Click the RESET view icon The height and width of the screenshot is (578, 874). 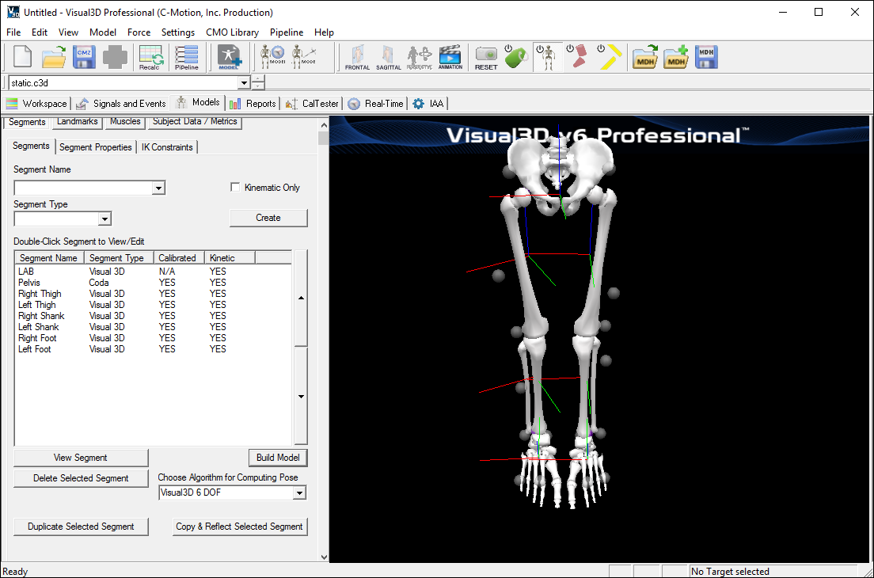click(x=486, y=58)
